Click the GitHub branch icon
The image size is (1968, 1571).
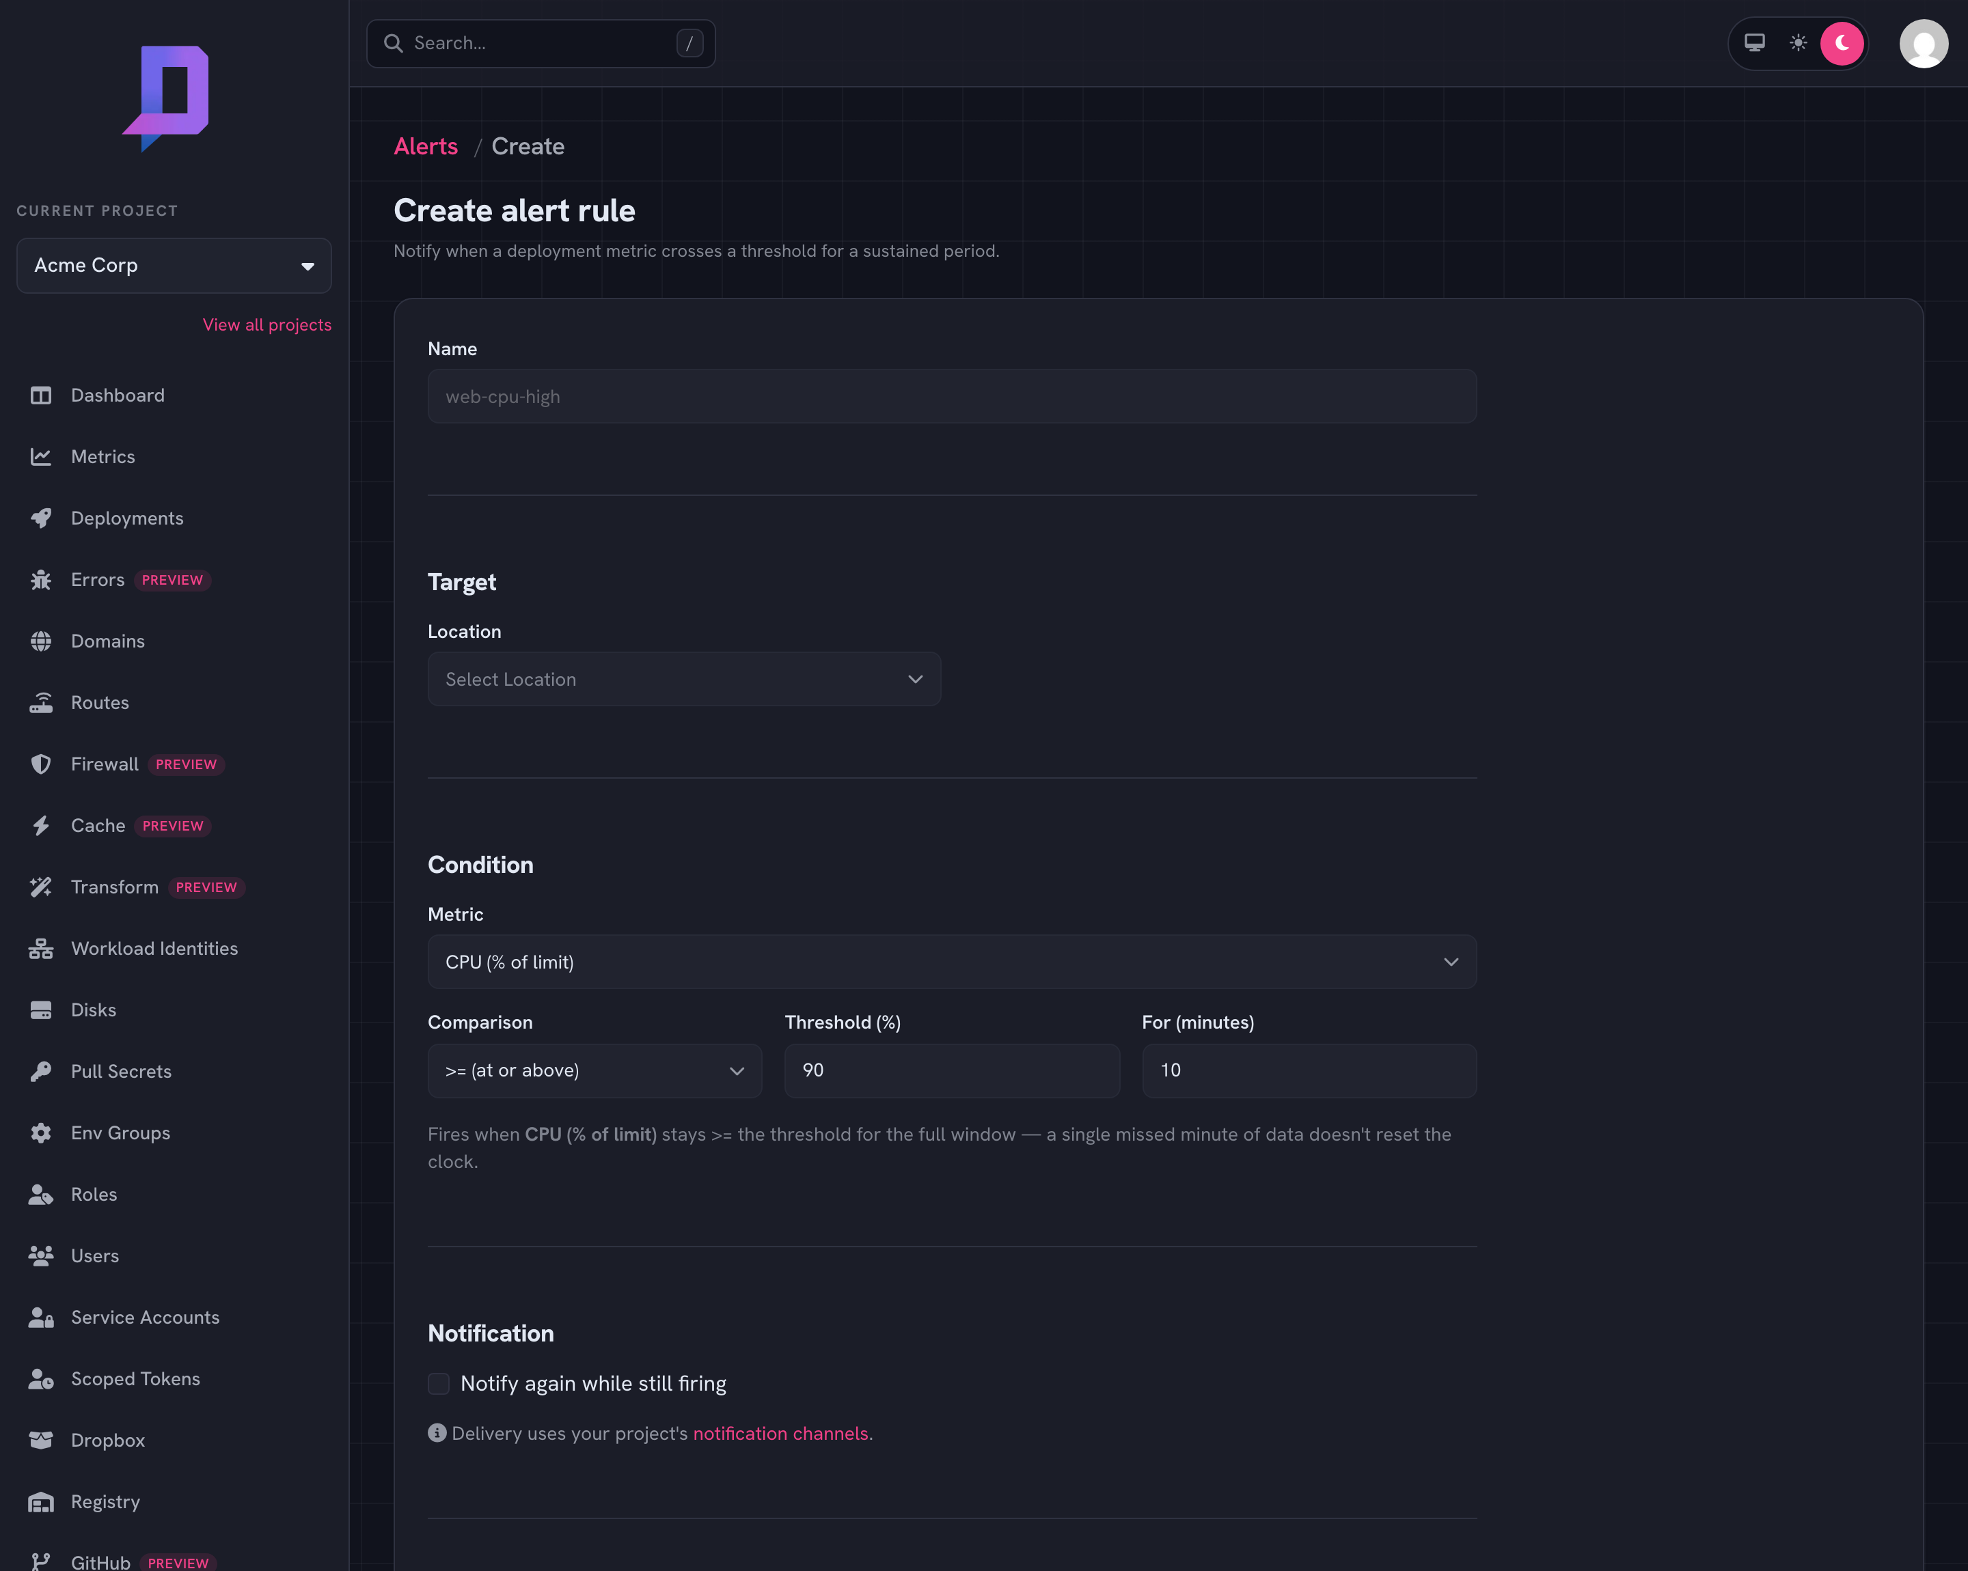[41, 1562]
